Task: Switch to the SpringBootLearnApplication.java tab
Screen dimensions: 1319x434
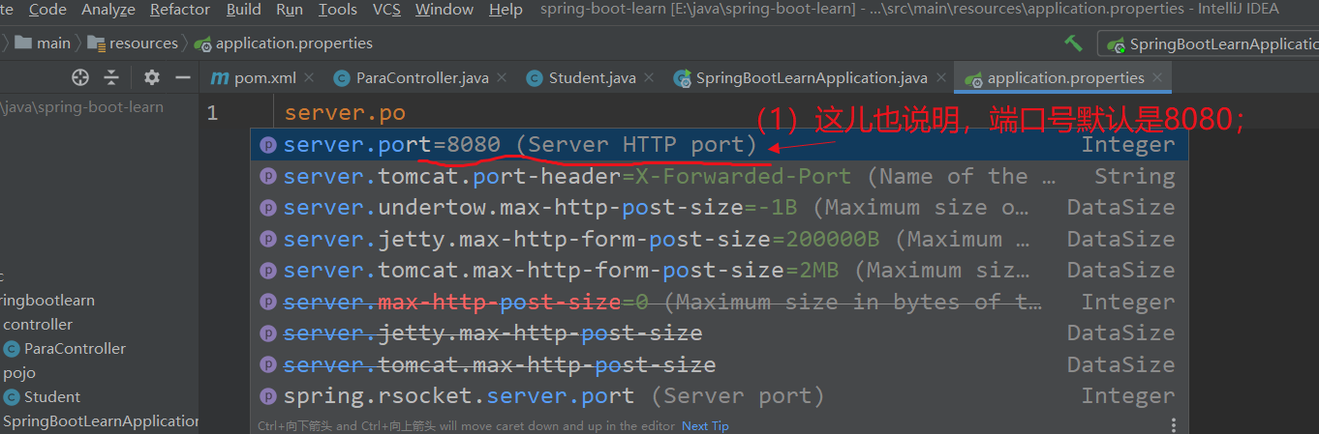Action: [x=812, y=77]
